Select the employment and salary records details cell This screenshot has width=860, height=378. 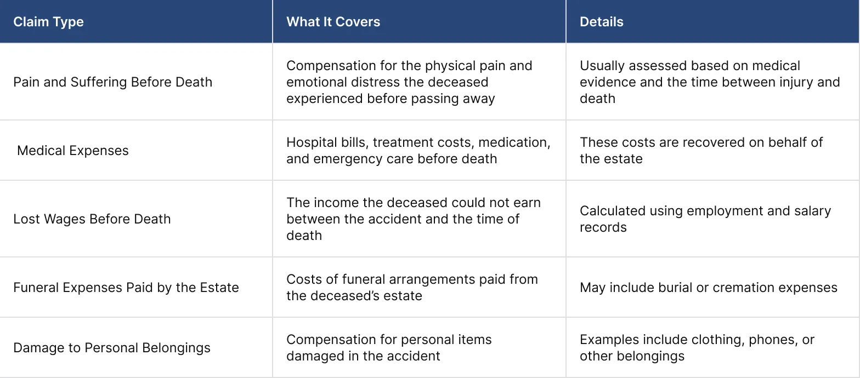pyautogui.click(x=705, y=219)
